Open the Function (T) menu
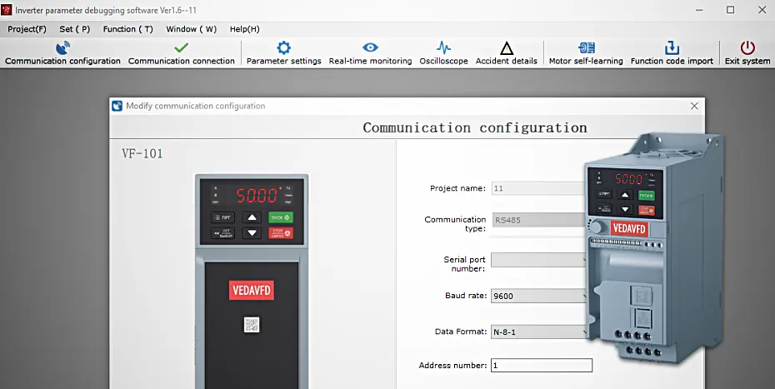Viewport: 775px width, 389px height. coord(128,29)
